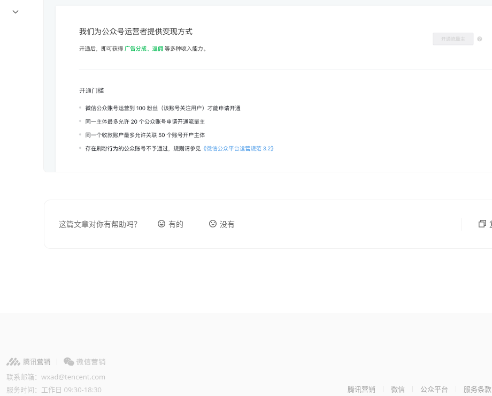Click the neutral face icon for 没有
Screen dimensions: 492x396
[213, 224]
